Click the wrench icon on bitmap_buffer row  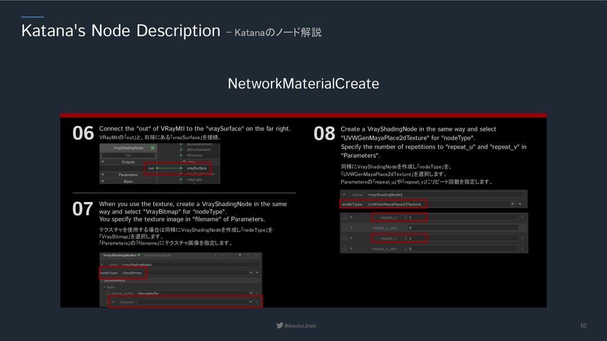[x=257, y=294]
